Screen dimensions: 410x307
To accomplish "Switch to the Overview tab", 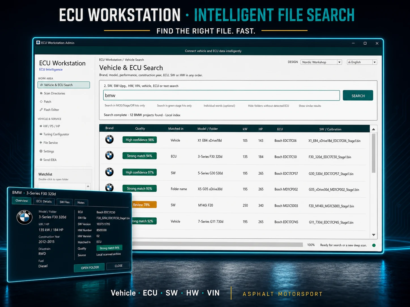I will coord(22,201).
